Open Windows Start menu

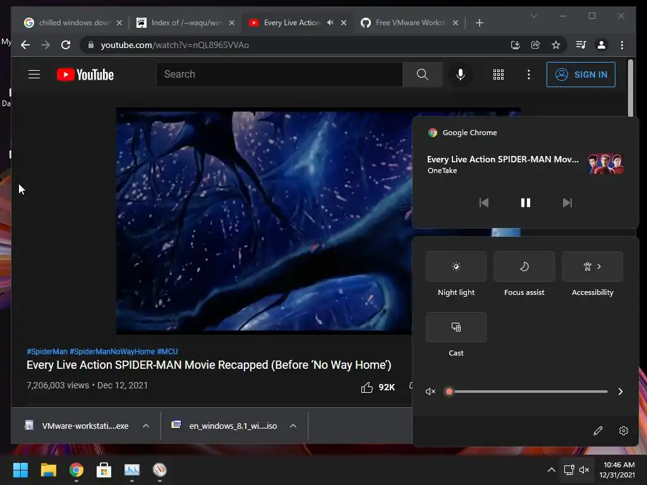tap(20, 470)
